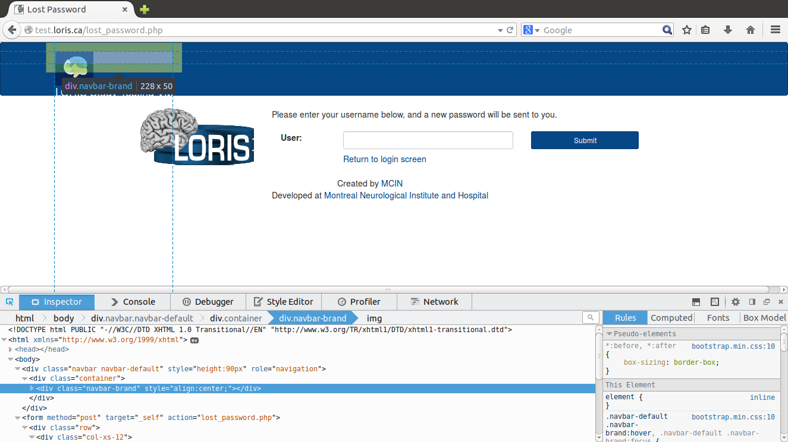Open DevTools settings gear
Image resolution: width=788 pixels, height=442 pixels.
click(736, 302)
